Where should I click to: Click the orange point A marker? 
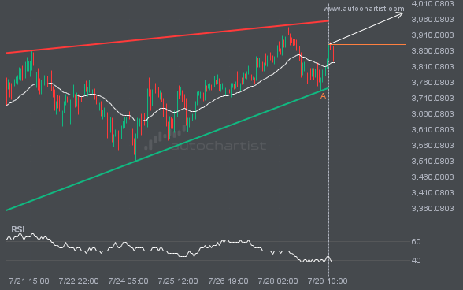[323, 96]
